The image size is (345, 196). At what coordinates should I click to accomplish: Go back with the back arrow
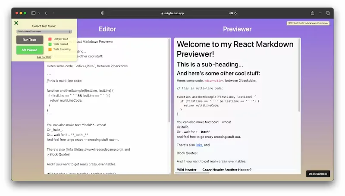pyautogui.click(x=46, y=13)
